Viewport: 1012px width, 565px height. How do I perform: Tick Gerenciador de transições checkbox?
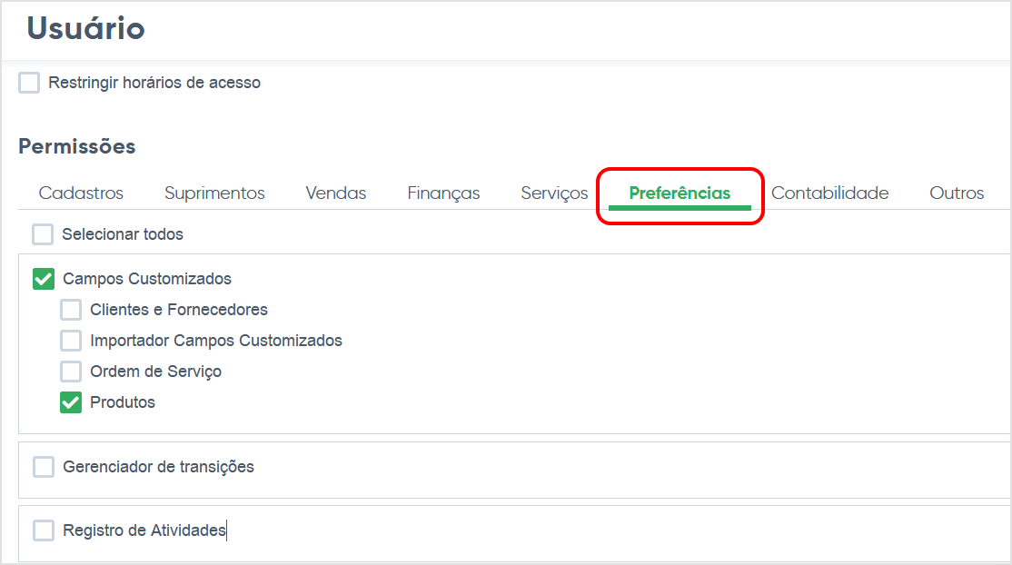coord(44,467)
